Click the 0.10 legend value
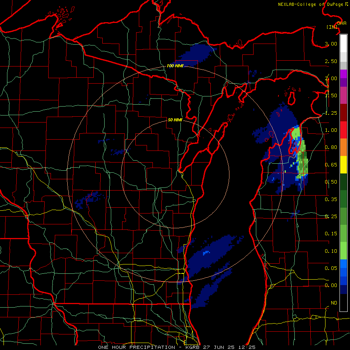Image resolution: width=350 pixels, height=350 pixels. pos(331,251)
